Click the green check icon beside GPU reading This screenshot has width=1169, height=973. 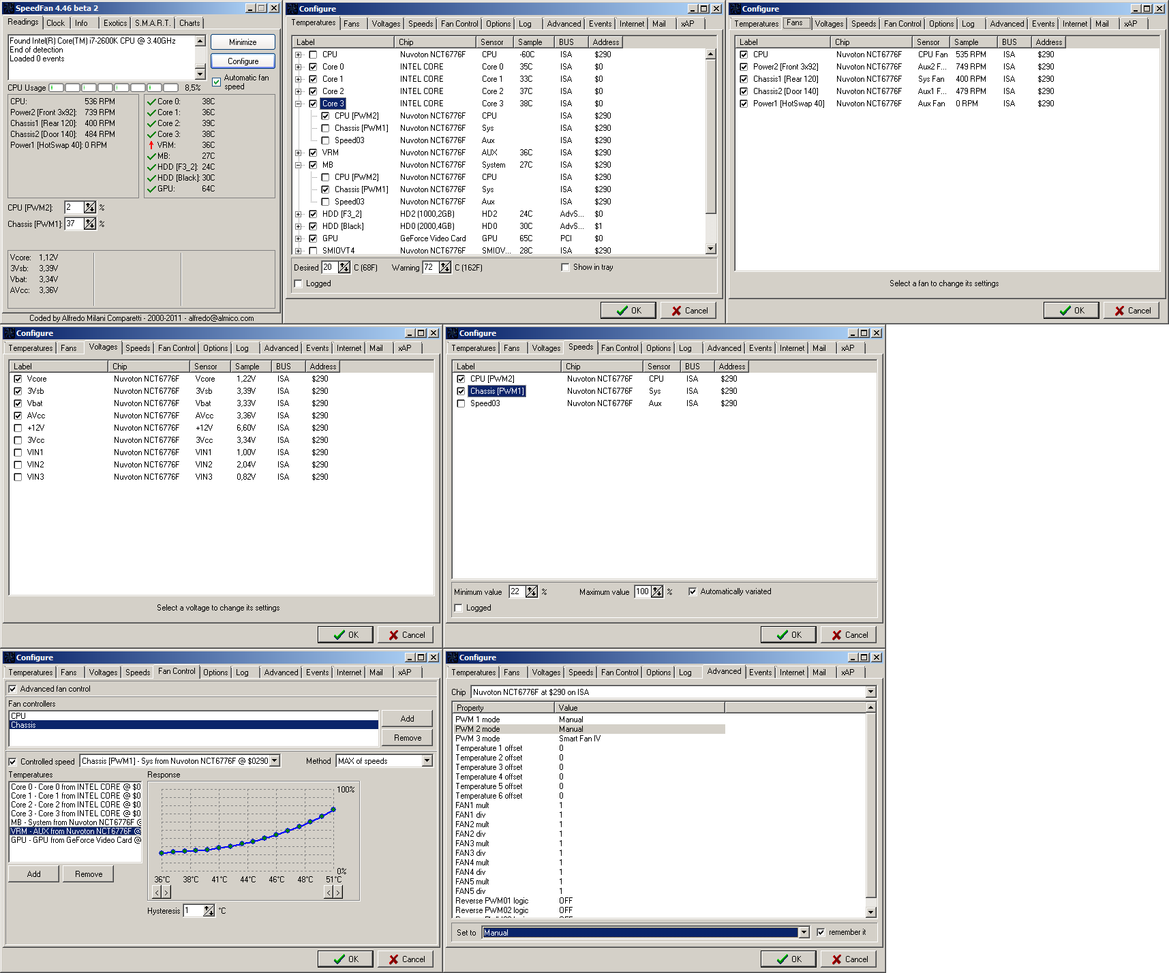(x=151, y=189)
